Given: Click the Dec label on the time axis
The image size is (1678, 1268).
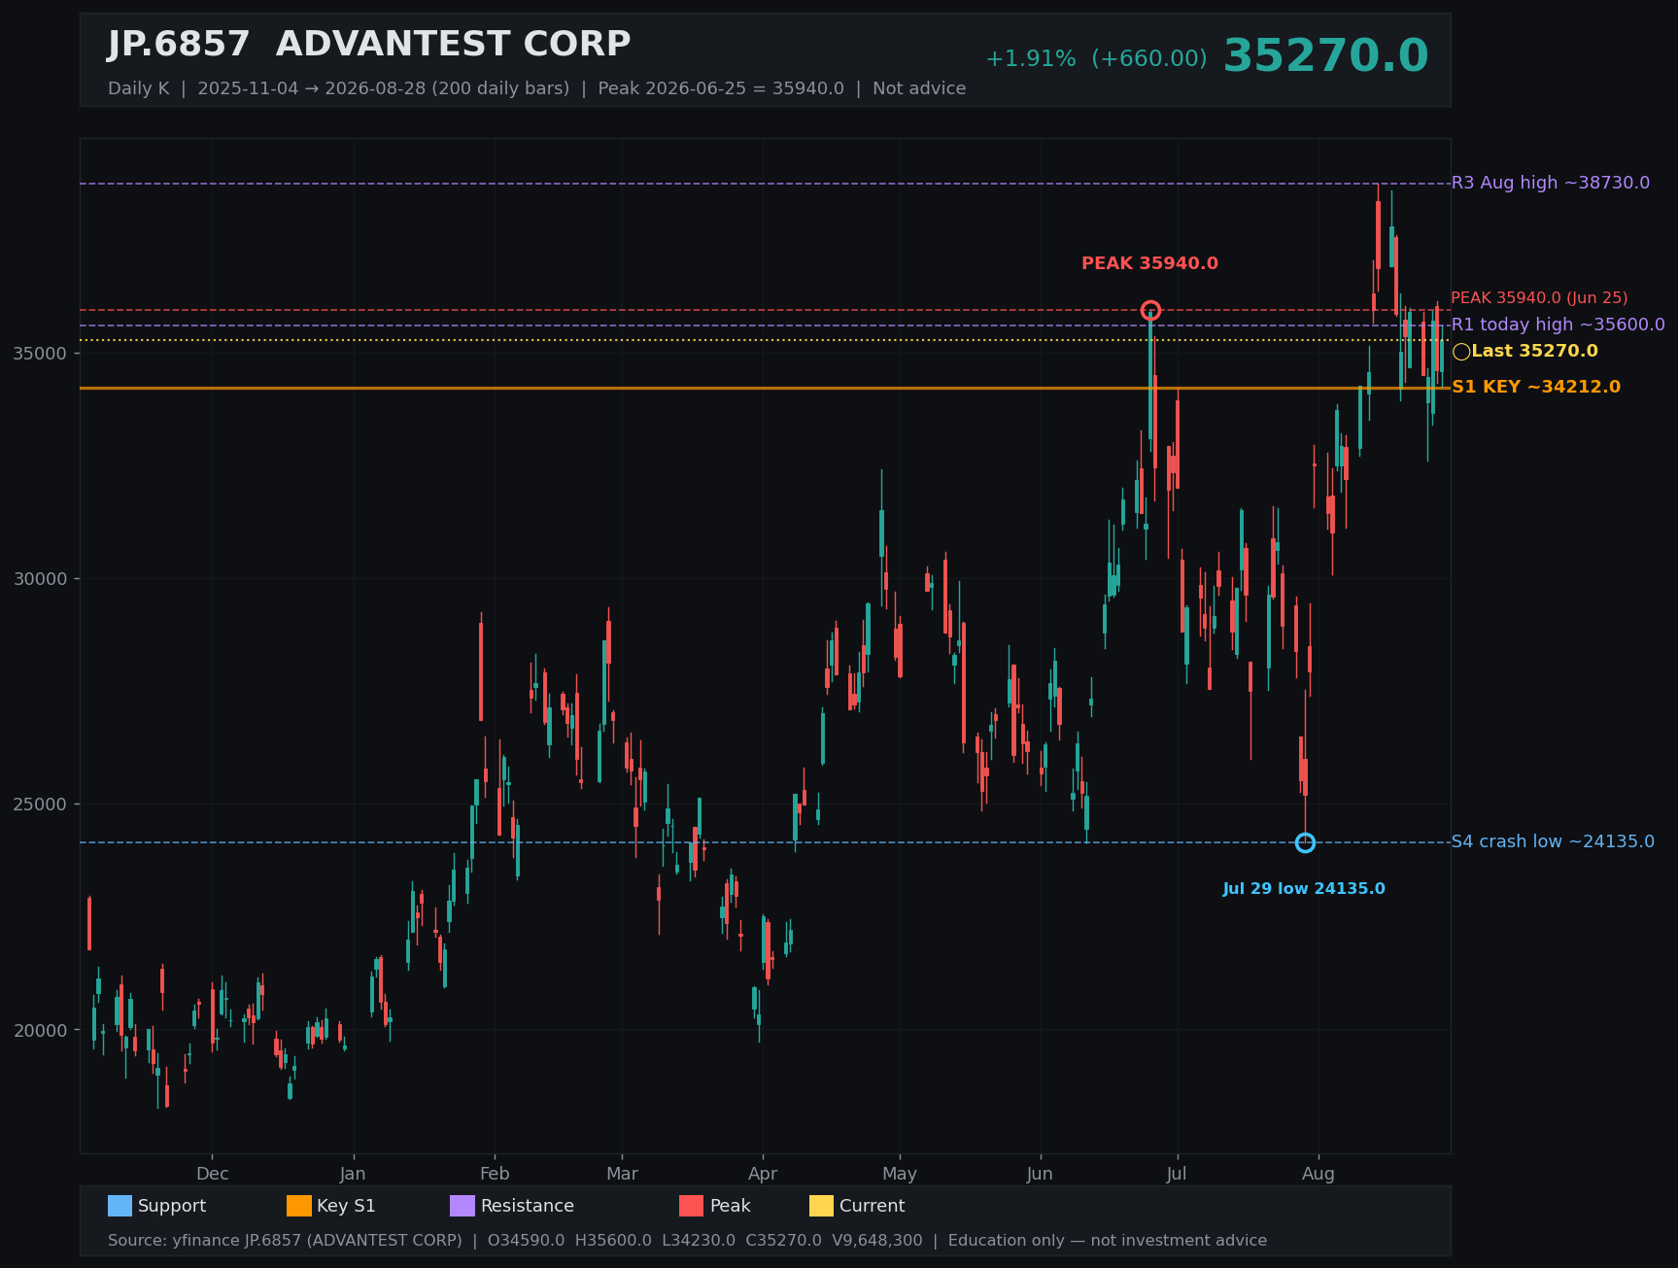Looking at the screenshot, I should [x=213, y=1174].
